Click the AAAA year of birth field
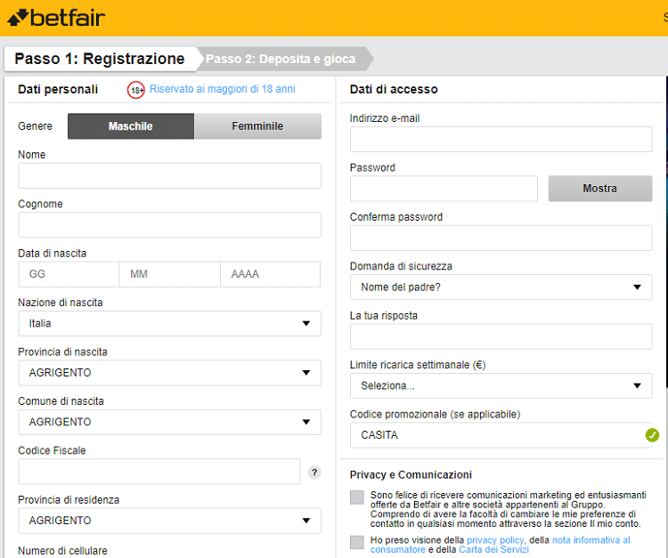The height and width of the screenshot is (558, 668). tap(271, 274)
